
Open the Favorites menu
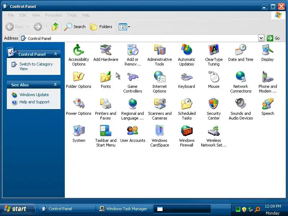click(53, 15)
